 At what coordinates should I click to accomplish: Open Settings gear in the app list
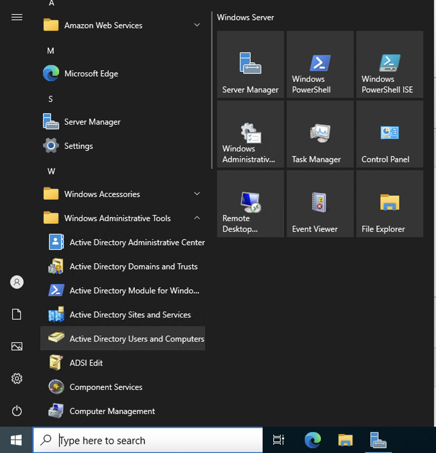pyautogui.click(x=123, y=146)
